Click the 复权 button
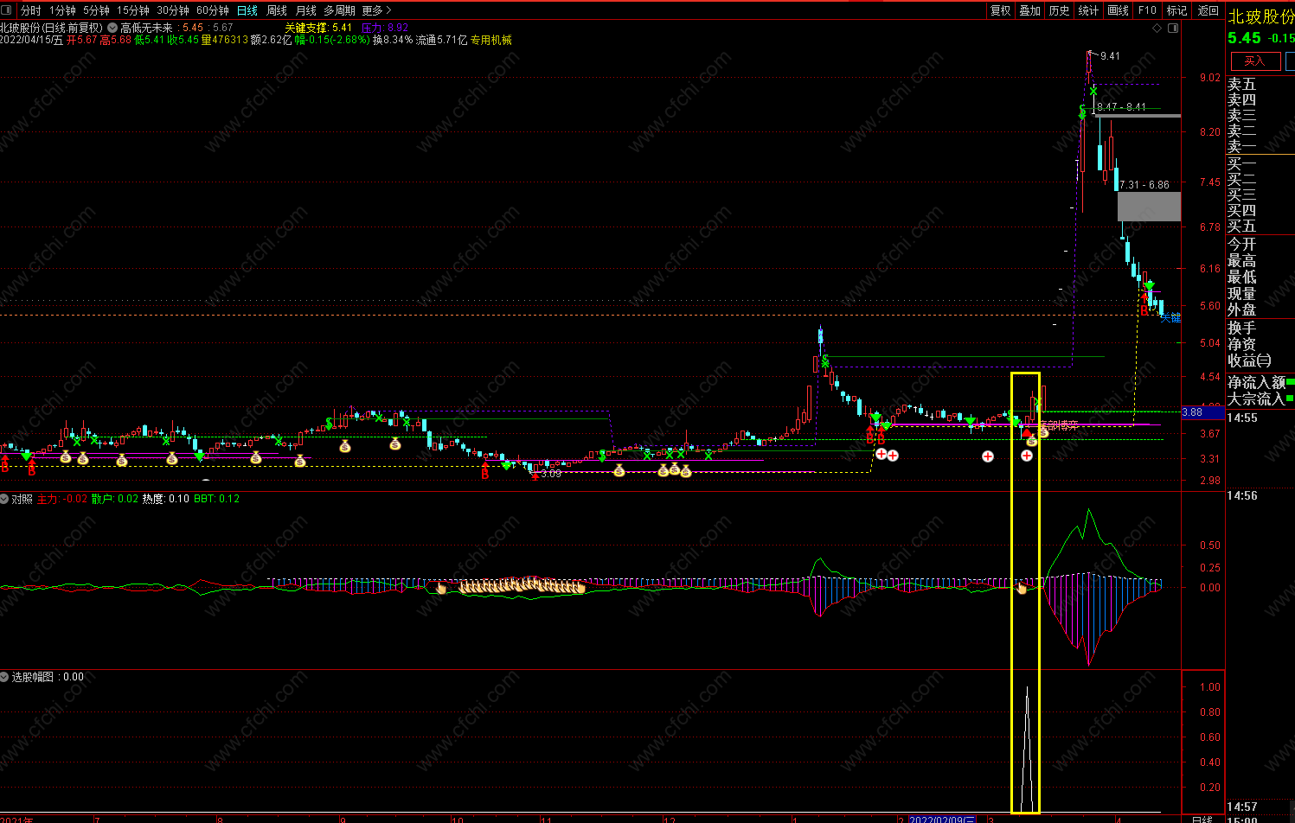Viewport: 1295px width, 823px height. (1001, 10)
